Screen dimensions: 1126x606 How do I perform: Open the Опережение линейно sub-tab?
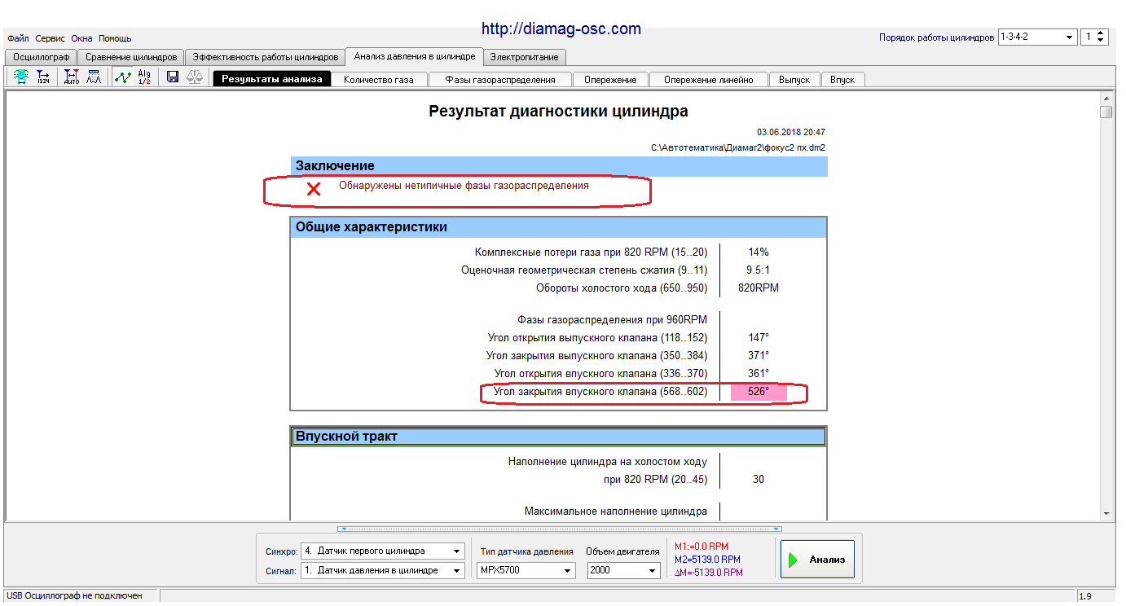(708, 80)
